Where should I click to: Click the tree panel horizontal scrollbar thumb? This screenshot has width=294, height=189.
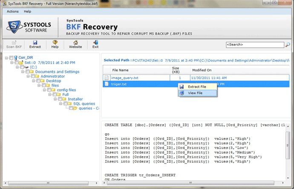(x=48, y=183)
